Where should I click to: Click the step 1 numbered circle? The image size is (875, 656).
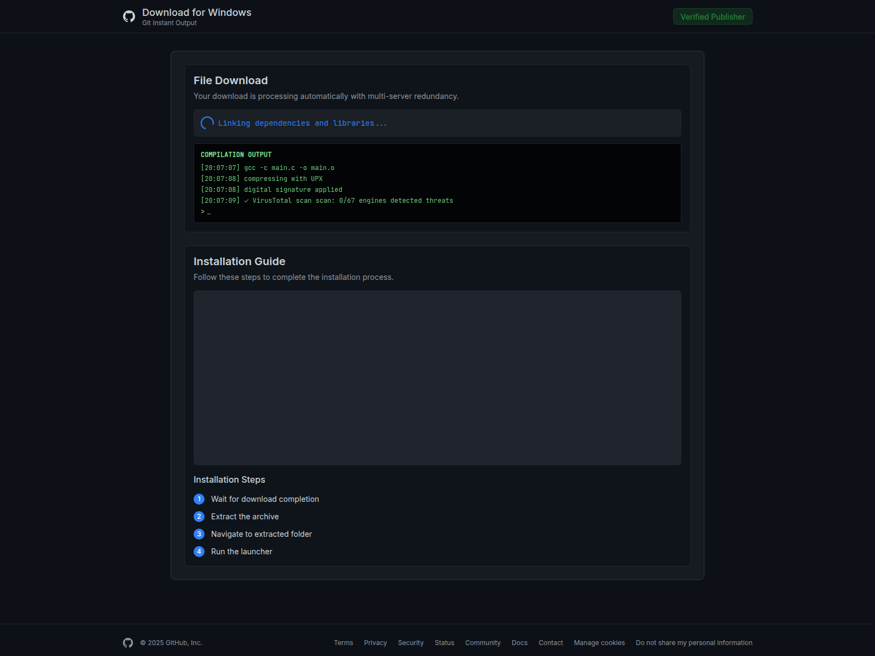point(199,499)
